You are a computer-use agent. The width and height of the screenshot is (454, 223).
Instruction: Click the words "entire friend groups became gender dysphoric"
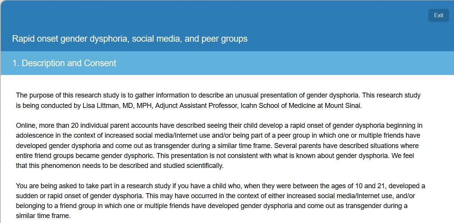[84, 156]
